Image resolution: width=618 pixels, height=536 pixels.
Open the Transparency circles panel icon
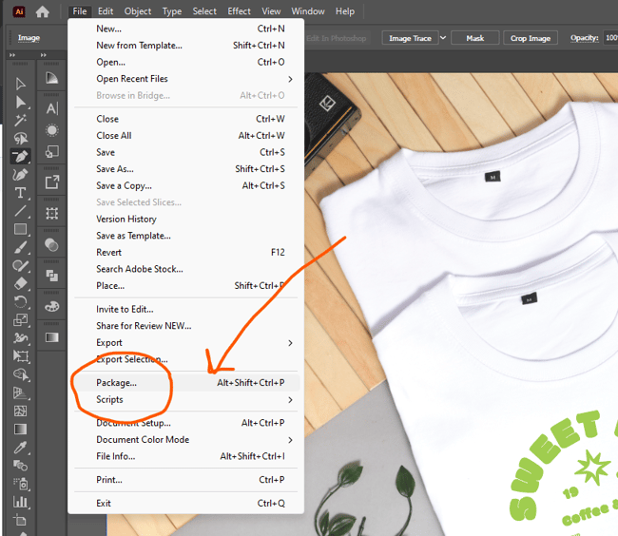pos(51,245)
